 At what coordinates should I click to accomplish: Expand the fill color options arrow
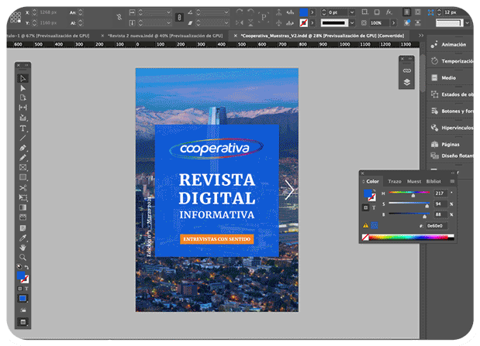[312, 12]
